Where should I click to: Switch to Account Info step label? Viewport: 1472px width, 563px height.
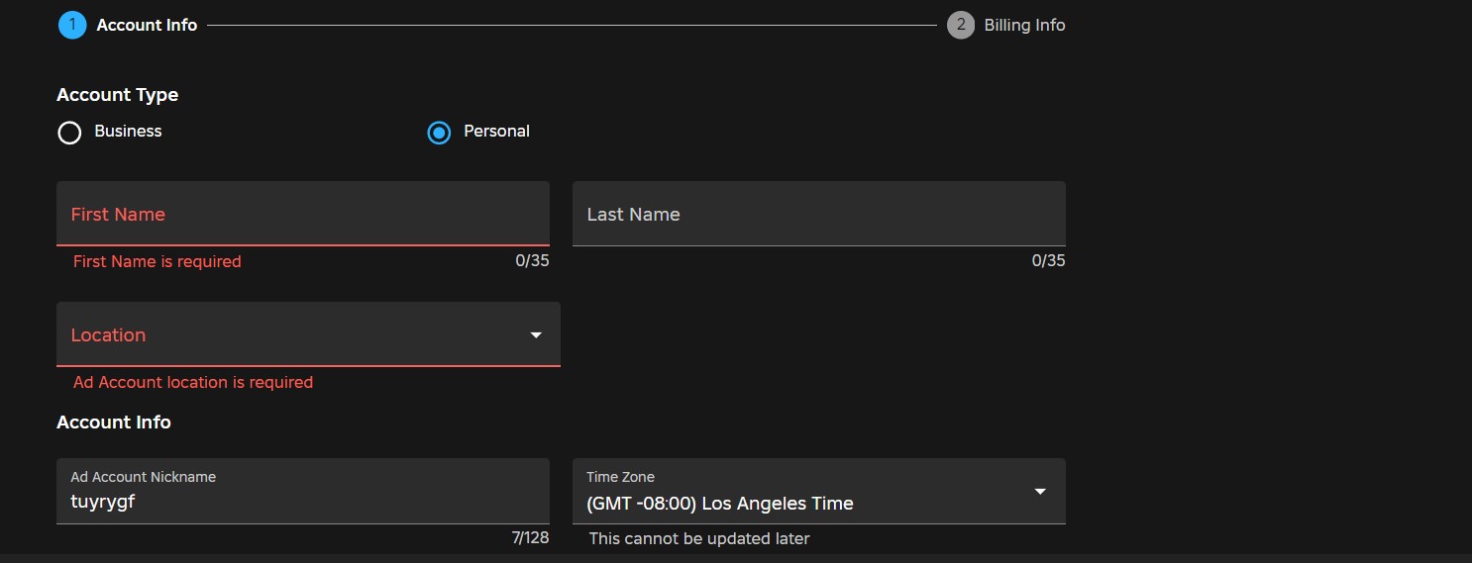147,25
